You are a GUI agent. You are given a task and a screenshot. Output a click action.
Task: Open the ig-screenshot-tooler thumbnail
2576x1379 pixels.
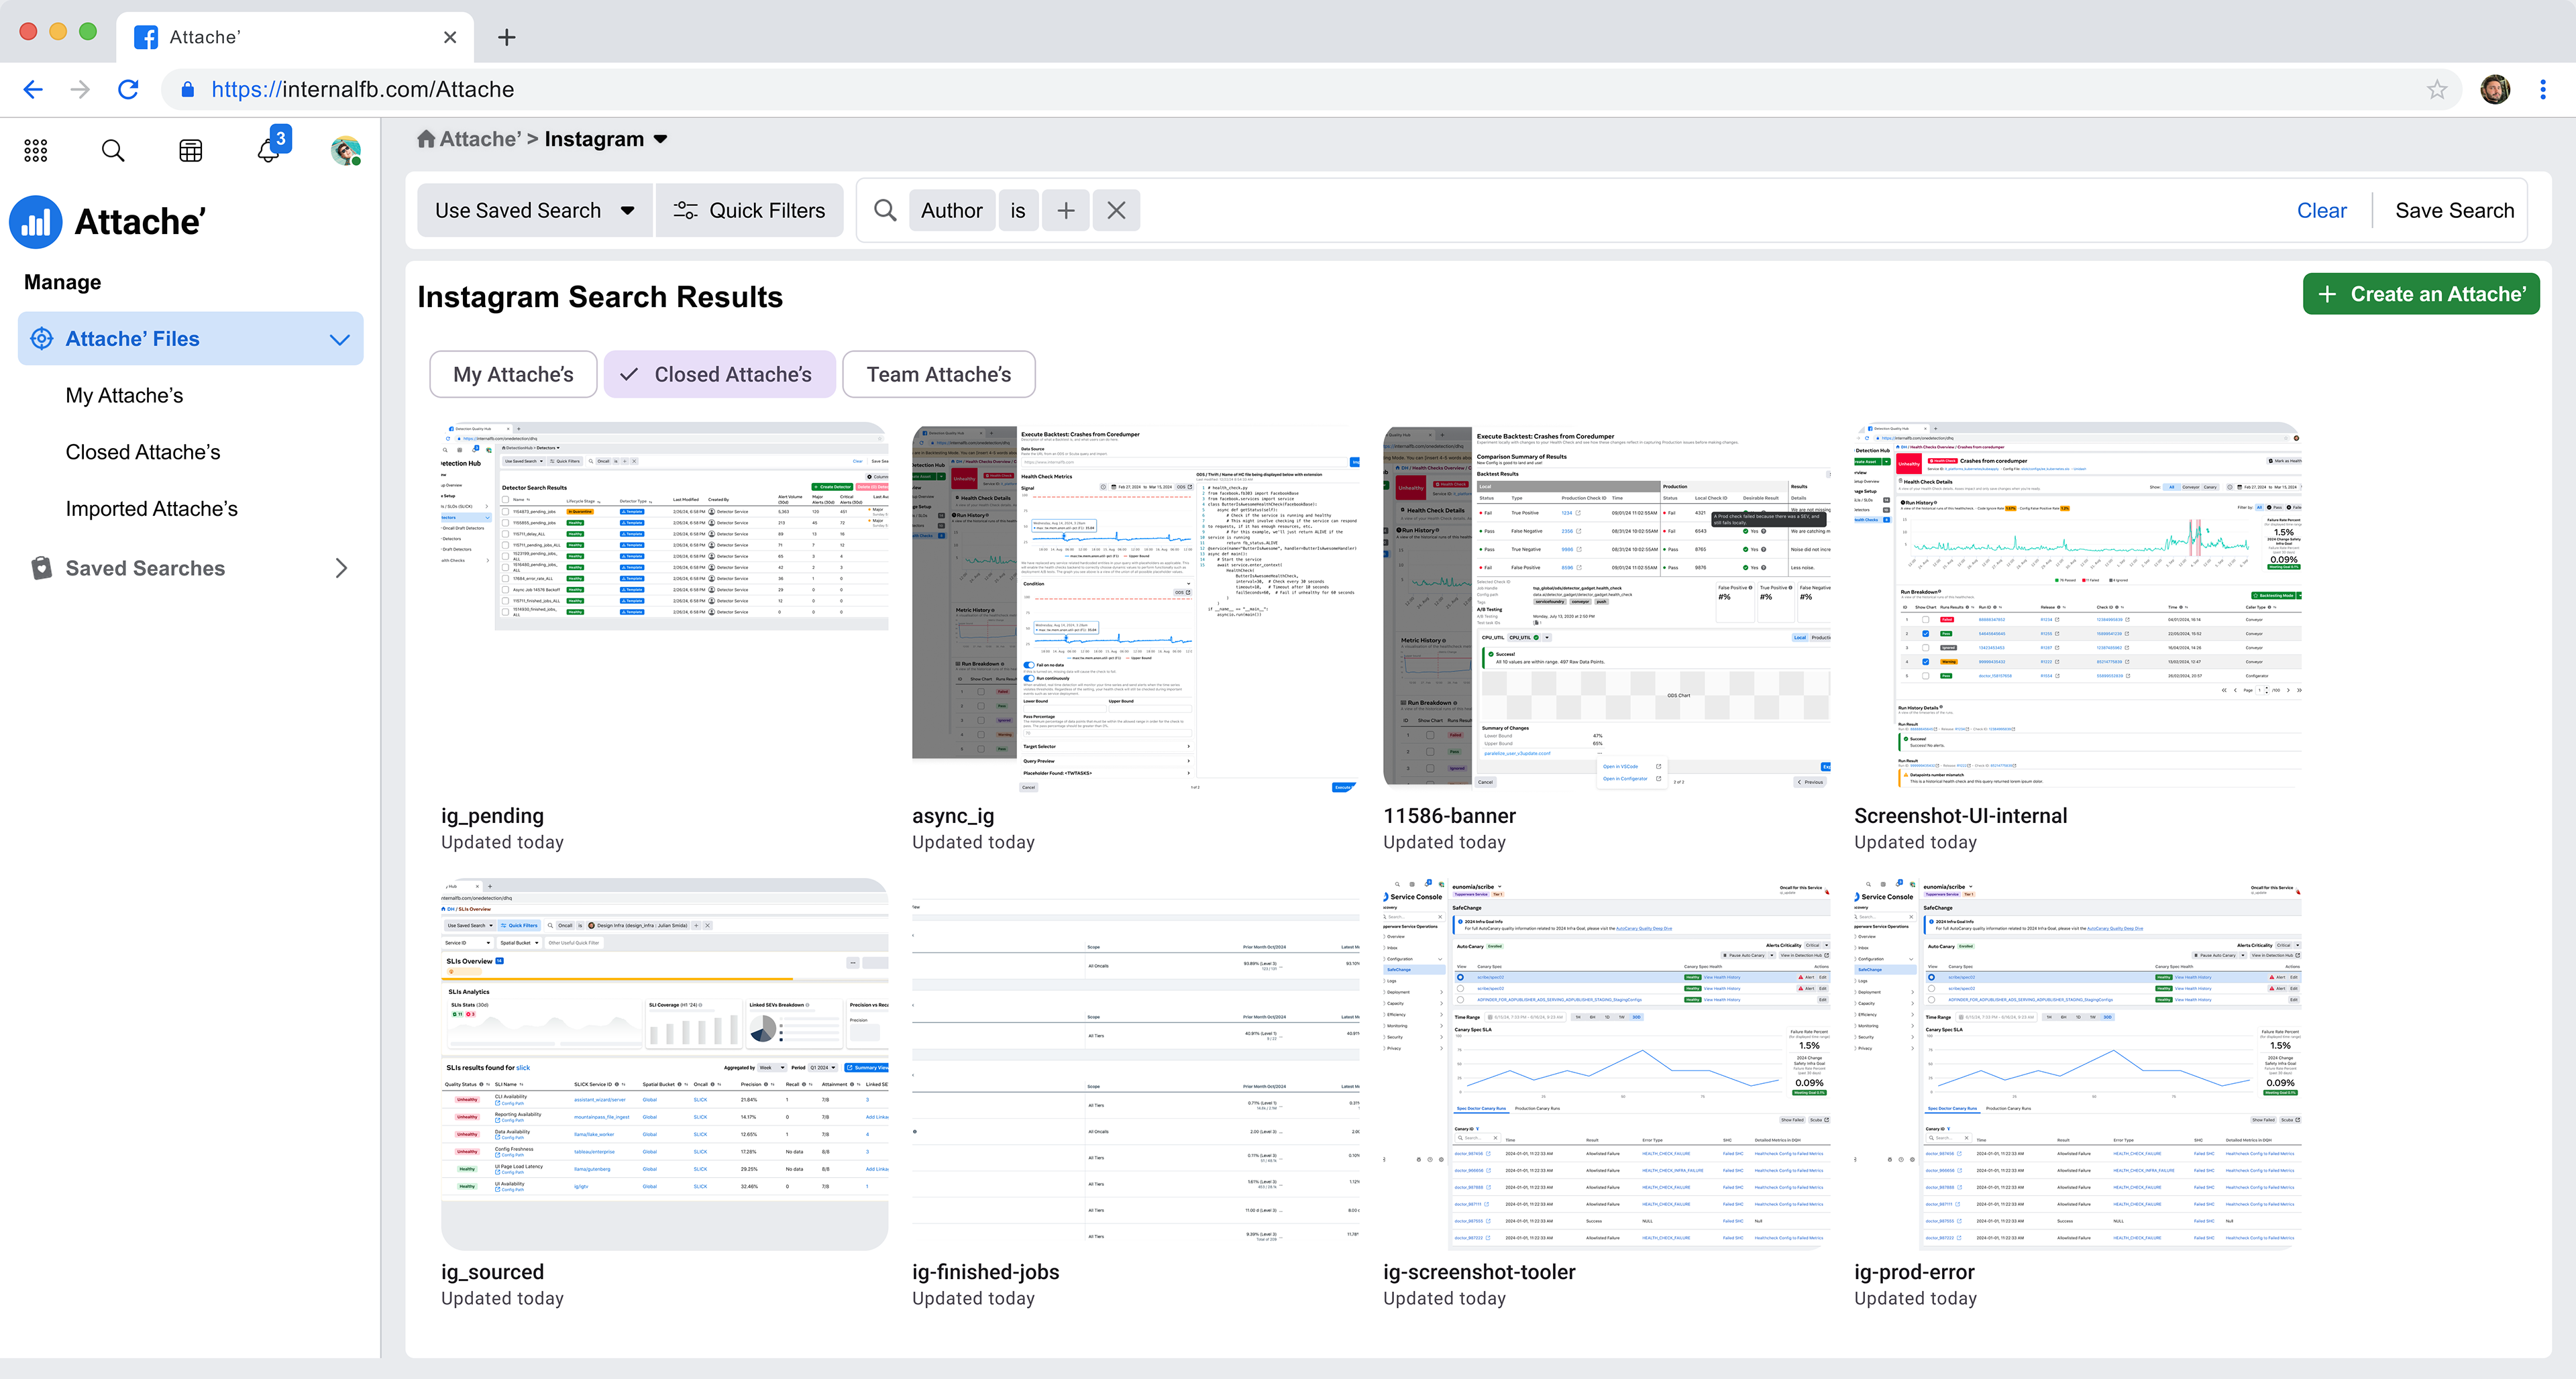[1606, 1065]
